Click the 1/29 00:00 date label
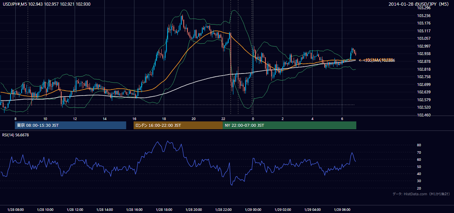The height and width of the screenshot is (213, 454). pyautogui.click(x=253, y=209)
